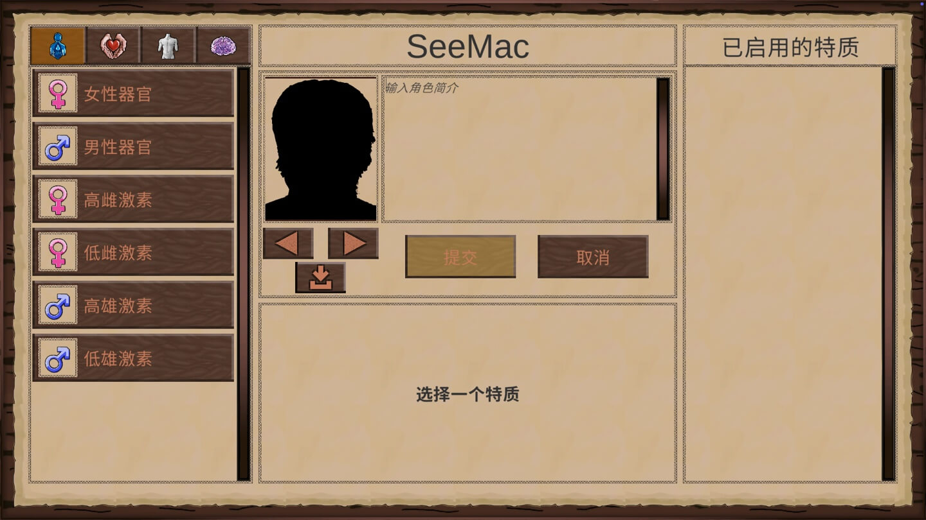
Task: Click the import portrait download icon
Action: click(320, 277)
